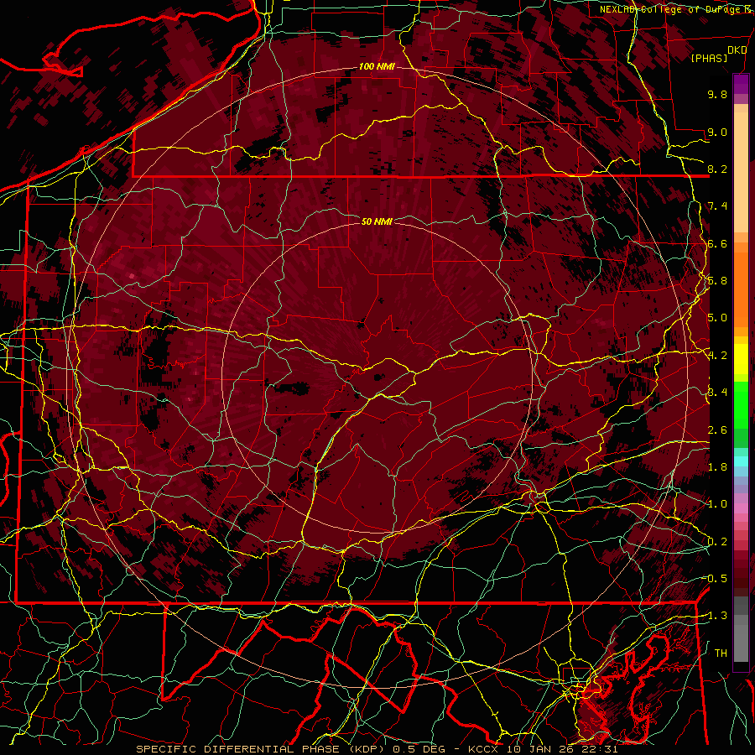Viewport: 755px width, 755px height.
Task: Click the 1.8 value on the color scale
Action: click(717, 467)
